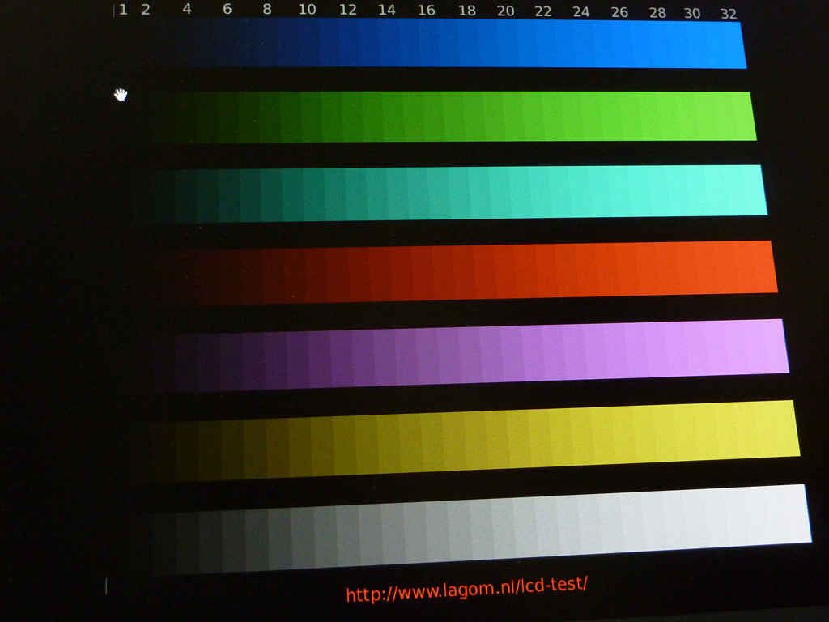Click the scale number 4
Image resolution: width=829 pixels, height=622 pixels.
187,9
